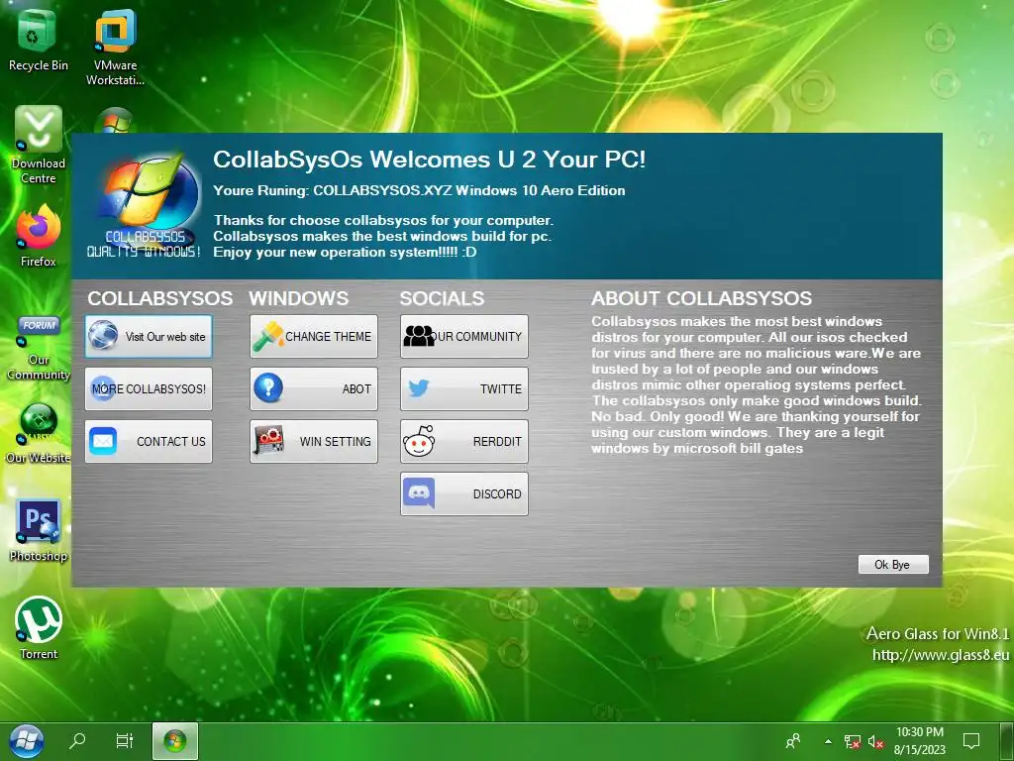Launch Firefox from the desktop
The width and height of the screenshot is (1014, 761).
point(39,236)
